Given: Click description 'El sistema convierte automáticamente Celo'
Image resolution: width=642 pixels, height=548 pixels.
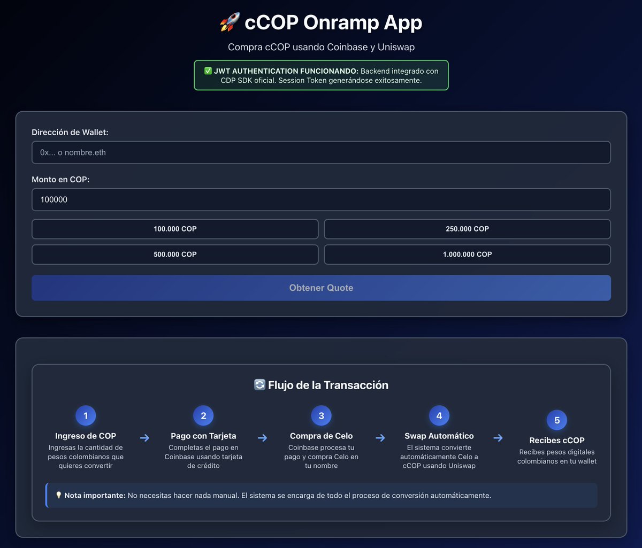Looking at the screenshot, I should [439, 457].
